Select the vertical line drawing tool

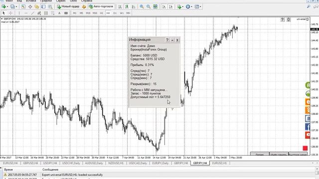coord(19,13)
